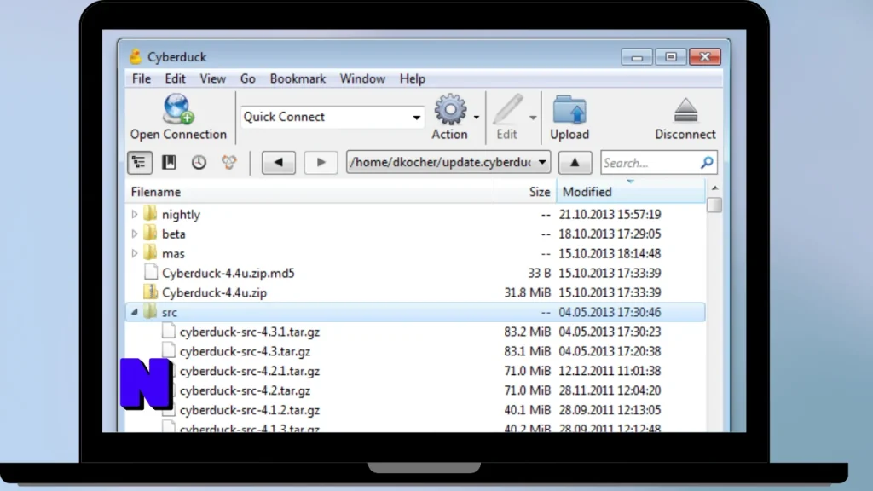Click the Upload folder icon
The image size is (873, 491).
569,109
